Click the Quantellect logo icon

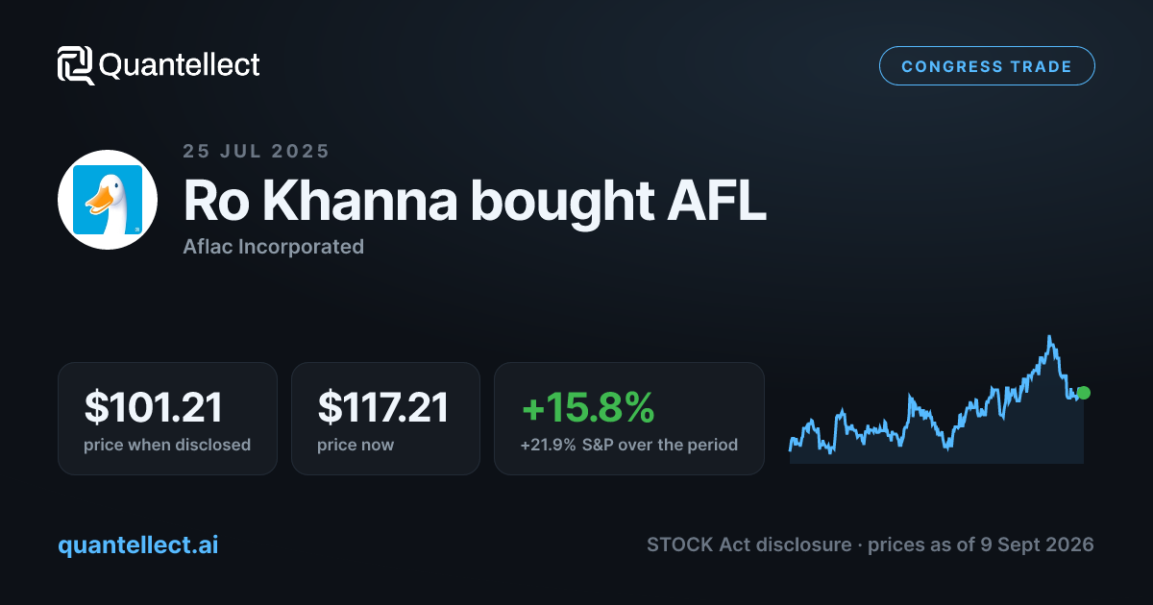point(76,65)
